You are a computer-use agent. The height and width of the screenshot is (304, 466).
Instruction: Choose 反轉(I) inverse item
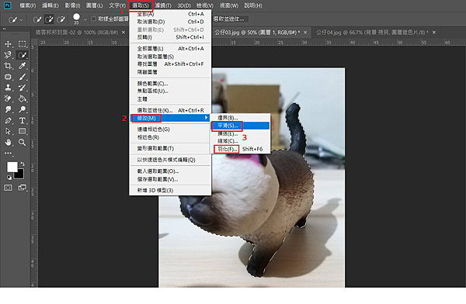(170, 37)
